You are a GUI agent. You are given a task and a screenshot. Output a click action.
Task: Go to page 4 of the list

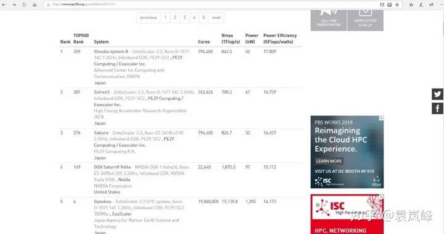194,17
